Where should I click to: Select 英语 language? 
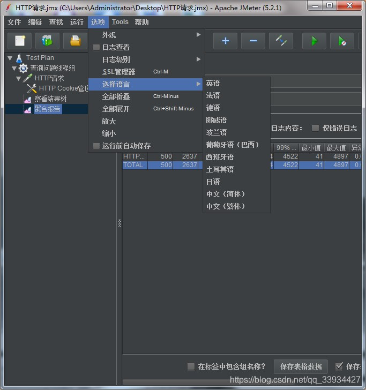click(x=236, y=83)
